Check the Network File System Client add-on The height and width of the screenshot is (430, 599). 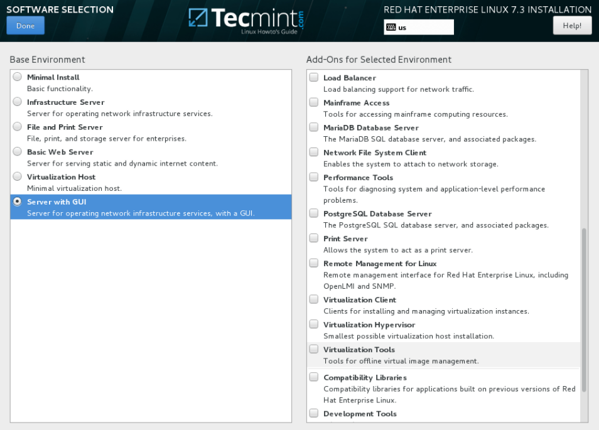tap(314, 152)
